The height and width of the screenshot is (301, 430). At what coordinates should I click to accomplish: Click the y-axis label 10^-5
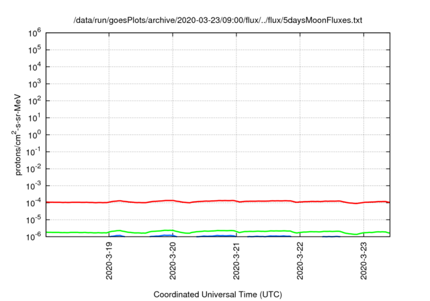click(x=34, y=220)
